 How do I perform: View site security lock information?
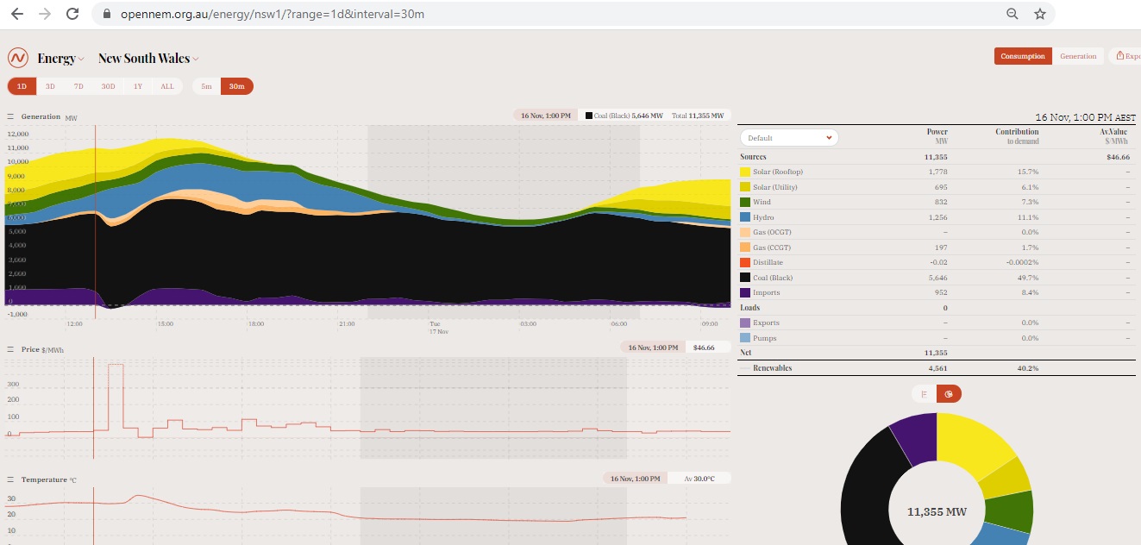click(x=107, y=14)
